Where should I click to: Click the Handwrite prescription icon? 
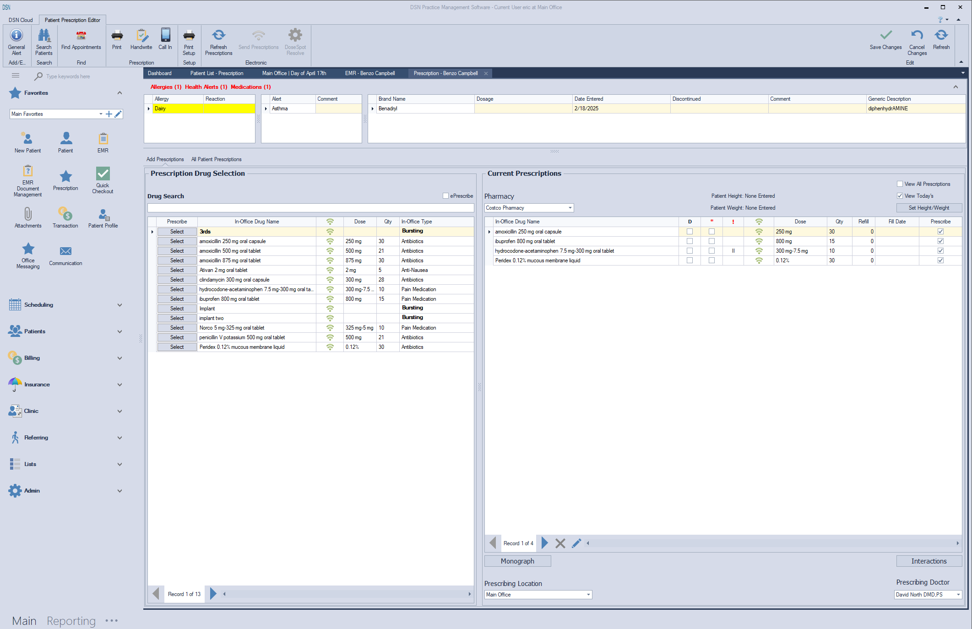coord(141,36)
